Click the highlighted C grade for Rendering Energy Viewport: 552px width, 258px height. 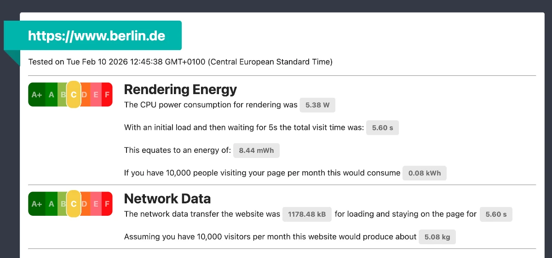pos(74,95)
